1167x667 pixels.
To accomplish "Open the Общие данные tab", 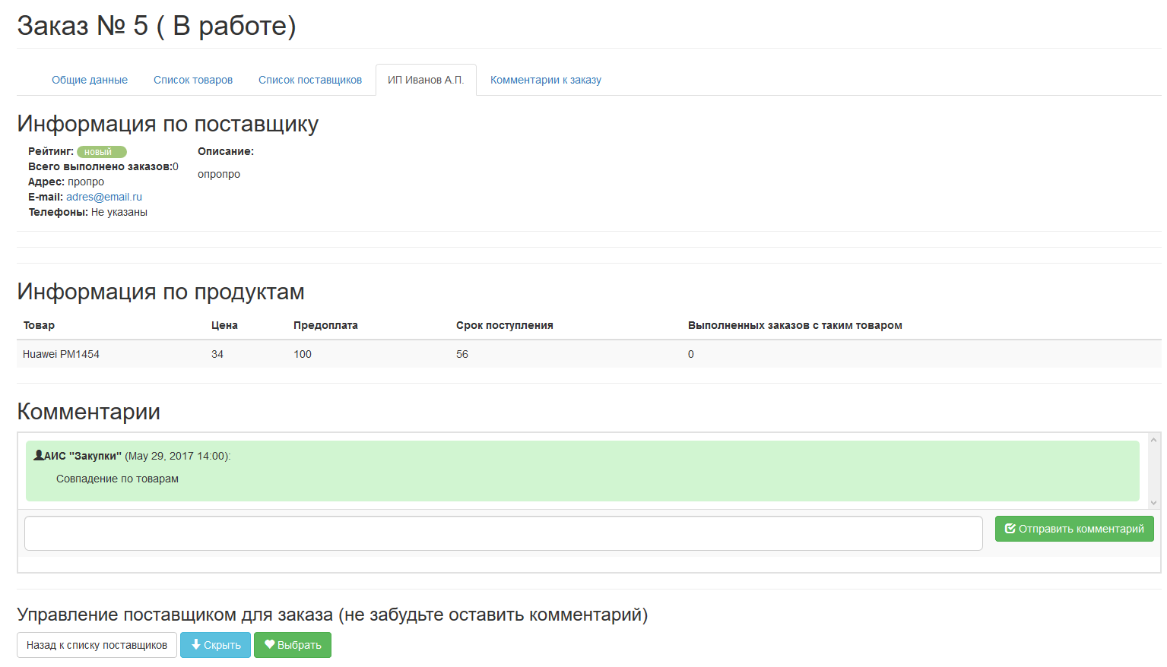I will (x=90, y=80).
